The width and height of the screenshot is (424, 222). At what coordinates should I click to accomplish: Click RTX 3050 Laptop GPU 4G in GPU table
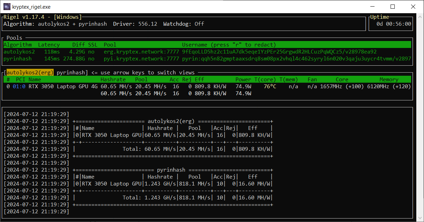click(63, 87)
